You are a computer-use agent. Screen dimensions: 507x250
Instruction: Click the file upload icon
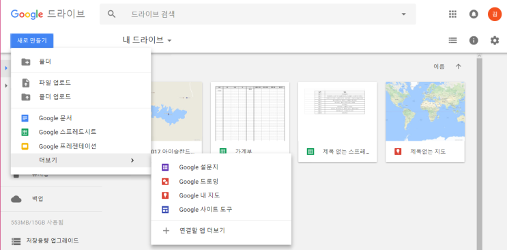tap(25, 83)
